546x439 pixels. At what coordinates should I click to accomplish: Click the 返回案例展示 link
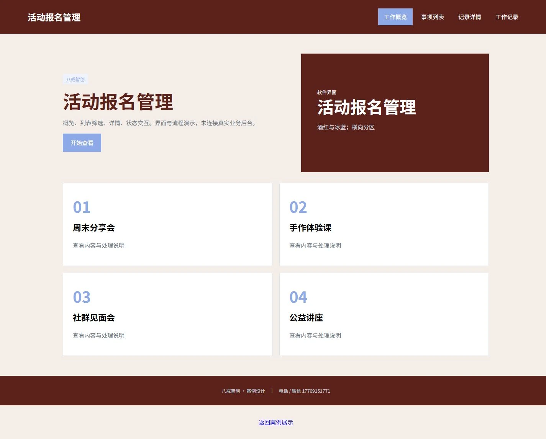click(276, 423)
